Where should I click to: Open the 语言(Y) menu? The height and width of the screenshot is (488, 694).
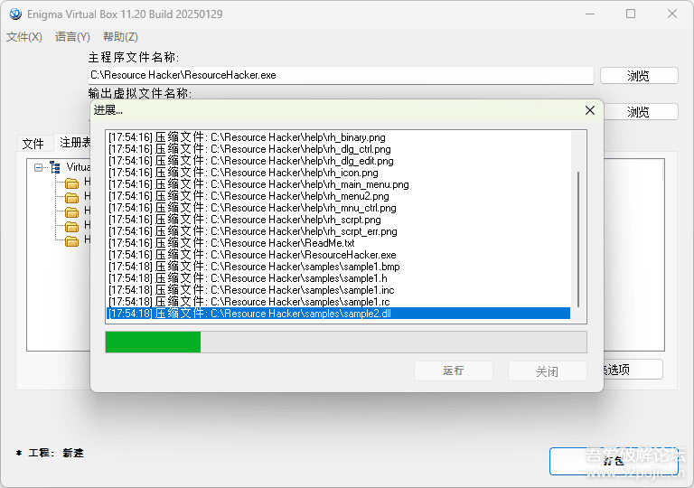click(x=72, y=37)
